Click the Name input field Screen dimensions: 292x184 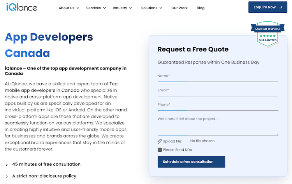(x=218, y=76)
